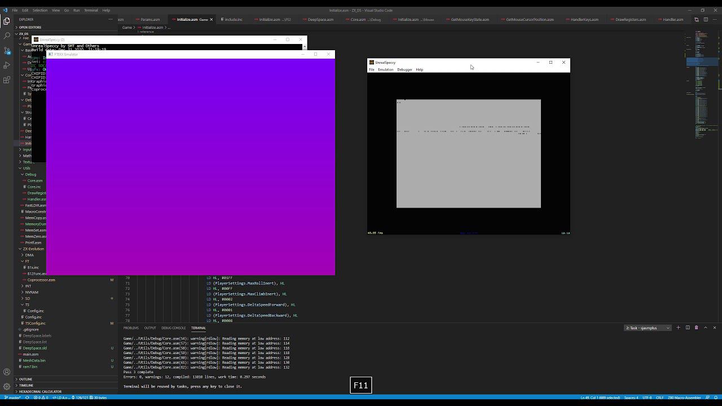The height and width of the screenshot is (406, 722).
Task: Open the File menu in VS Code
Action: pos(15,10)
